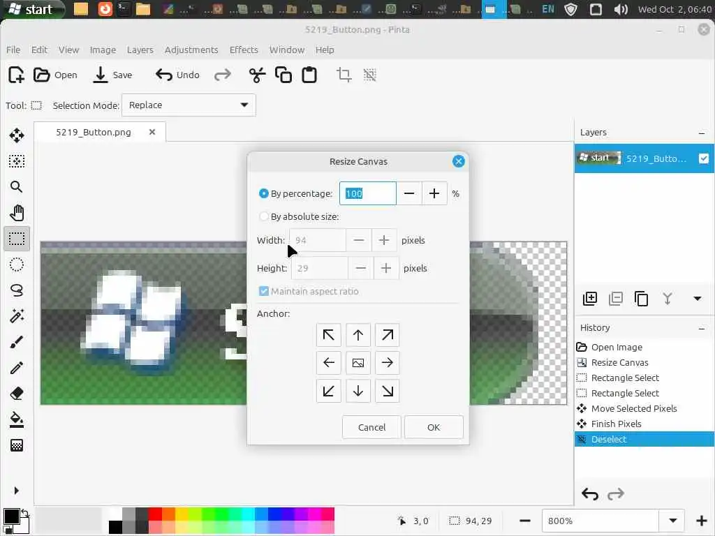The image size is (715, 536).
Task: Click the history panel undo arrow
Action: point(590,494)
